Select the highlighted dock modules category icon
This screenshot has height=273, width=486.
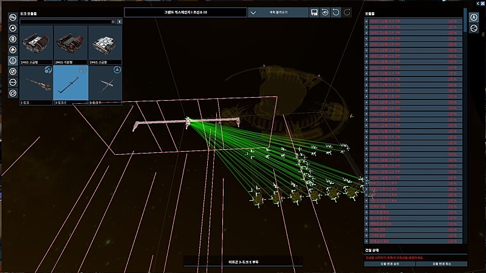[13, 61]
